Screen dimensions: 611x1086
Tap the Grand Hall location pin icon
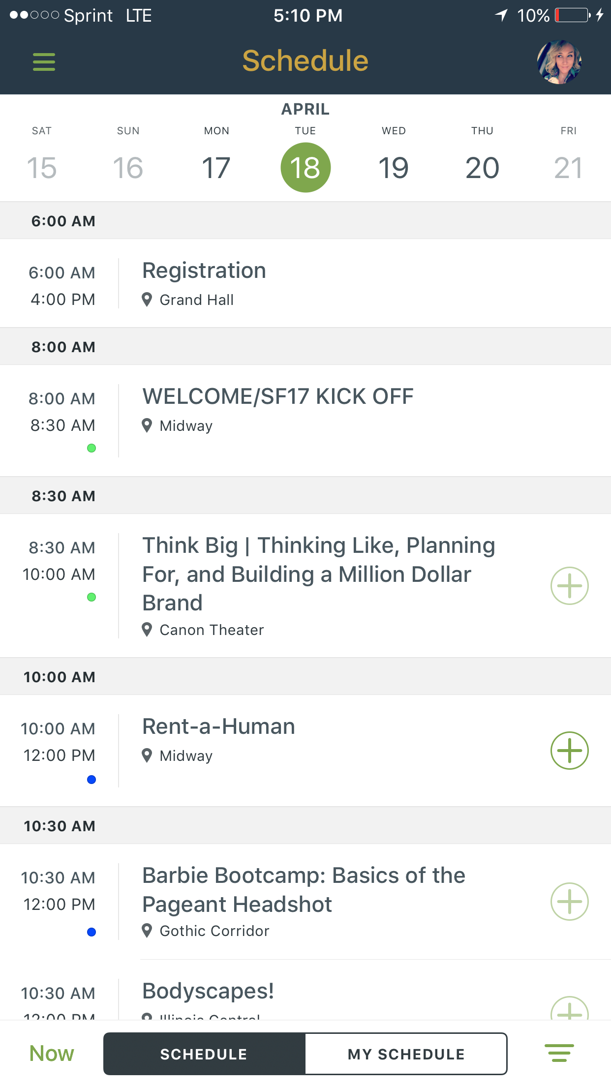[147, 300]
